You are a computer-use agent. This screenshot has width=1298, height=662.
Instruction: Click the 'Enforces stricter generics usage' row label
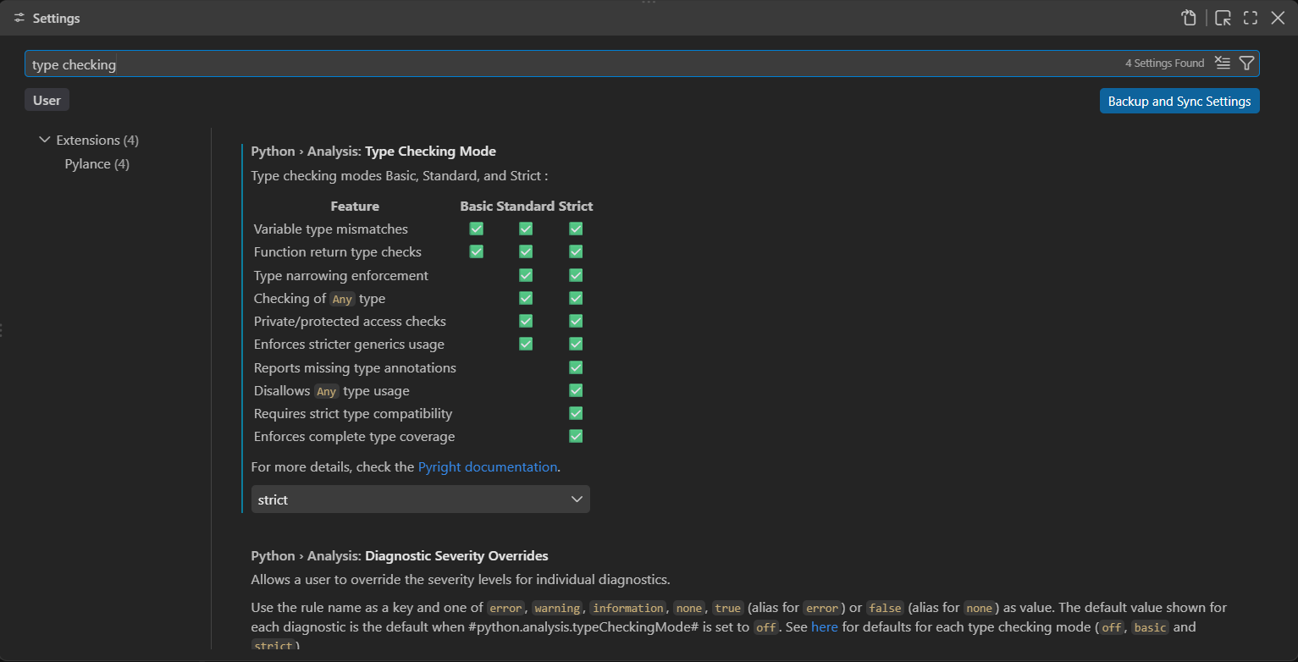(349, 344)
